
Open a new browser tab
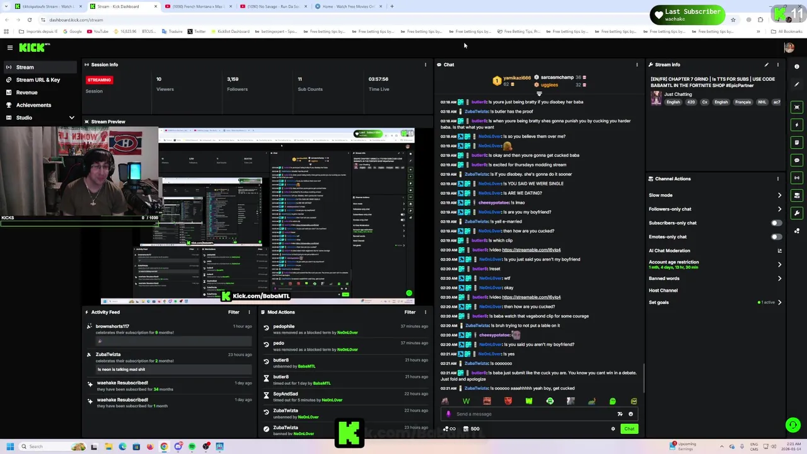[392, 6]
